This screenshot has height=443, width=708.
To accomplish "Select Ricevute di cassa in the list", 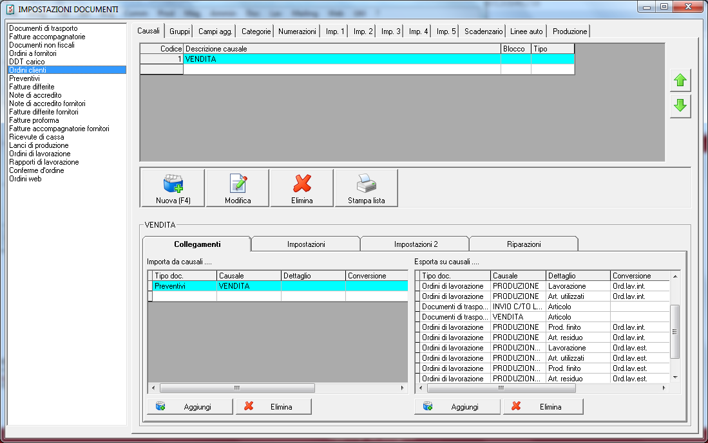I will pyautogui.click(x=37, y=136).
